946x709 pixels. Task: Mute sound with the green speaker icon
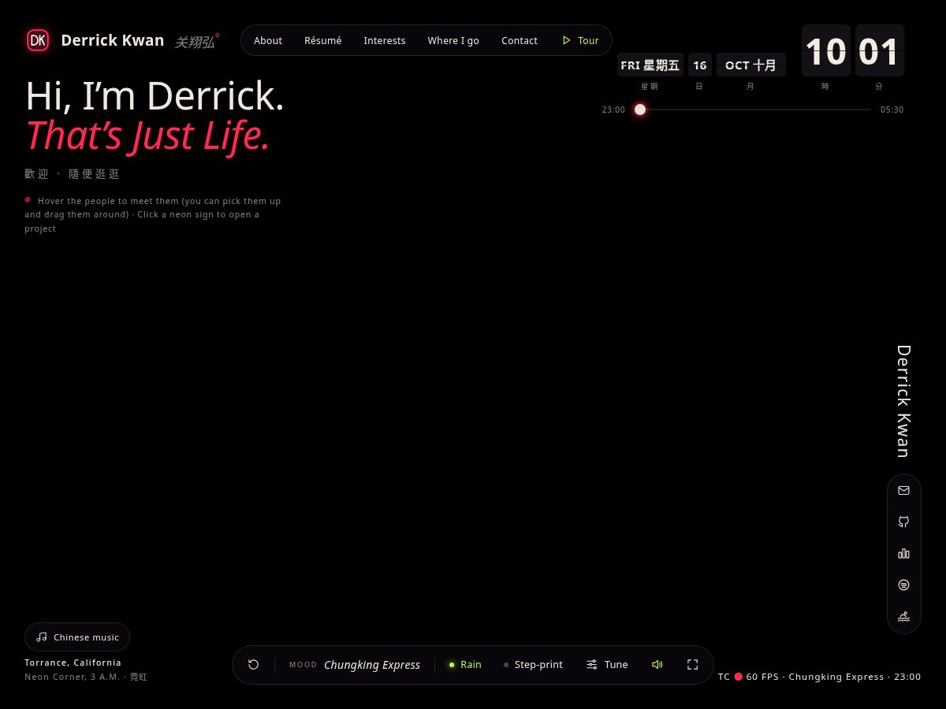click(657, 665)
